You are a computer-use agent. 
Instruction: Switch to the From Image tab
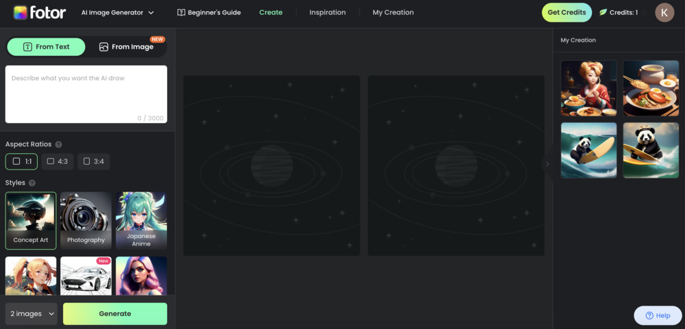click(126, 47)
